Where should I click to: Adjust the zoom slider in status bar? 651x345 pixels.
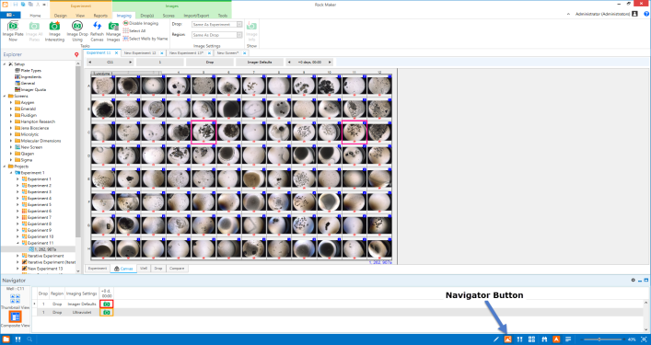point(599,339)
